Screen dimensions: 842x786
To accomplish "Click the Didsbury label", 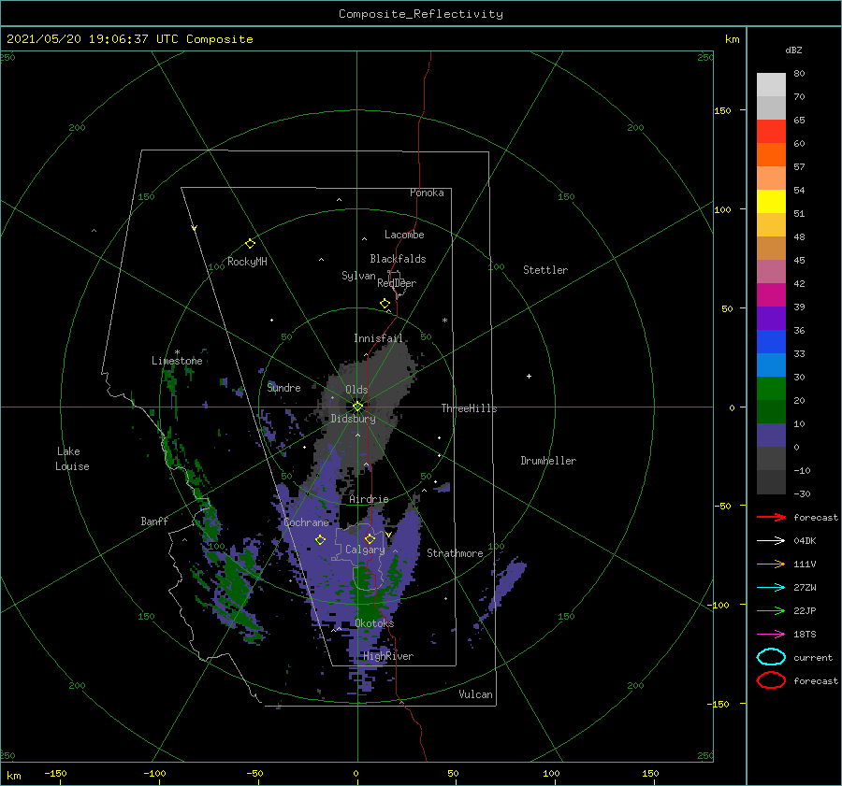I will [353, 419].
